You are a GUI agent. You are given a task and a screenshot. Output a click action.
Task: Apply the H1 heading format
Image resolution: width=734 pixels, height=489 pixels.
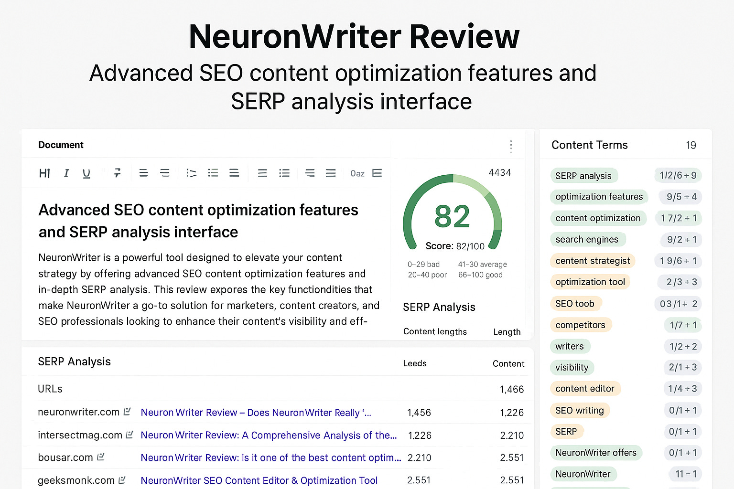pos(44,173)
